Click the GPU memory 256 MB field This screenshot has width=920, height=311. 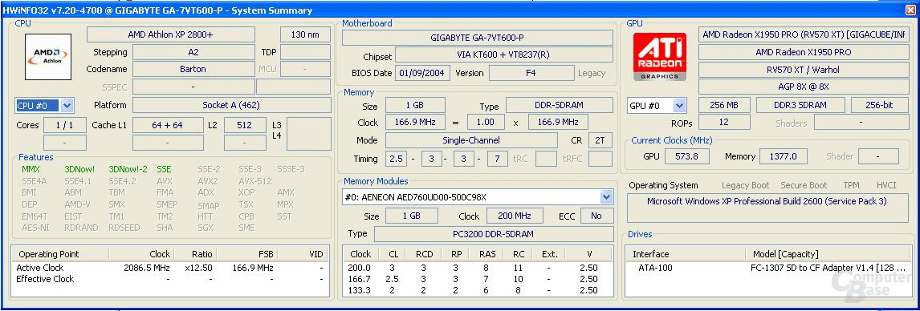pos(724,106)
